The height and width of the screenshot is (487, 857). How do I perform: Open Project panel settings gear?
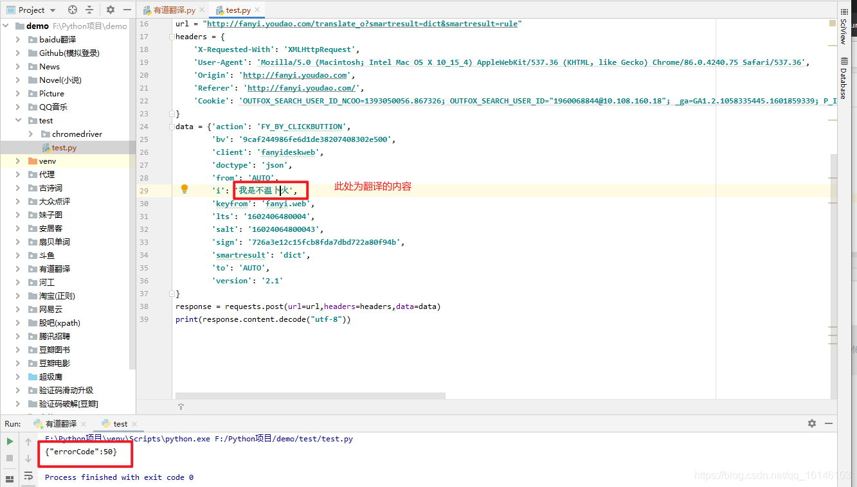111,10
